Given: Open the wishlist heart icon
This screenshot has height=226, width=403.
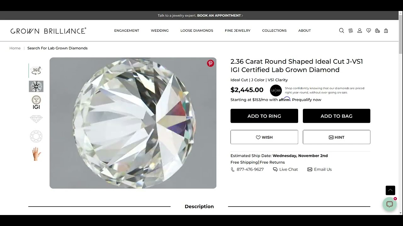Looking at the screenshot, I should (368, 30).
